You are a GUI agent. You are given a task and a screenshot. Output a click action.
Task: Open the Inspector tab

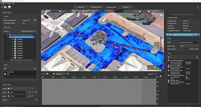pos(126,7)
